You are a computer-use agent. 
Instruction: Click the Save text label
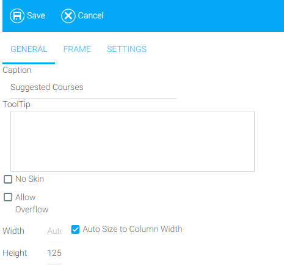coord(36,15)
